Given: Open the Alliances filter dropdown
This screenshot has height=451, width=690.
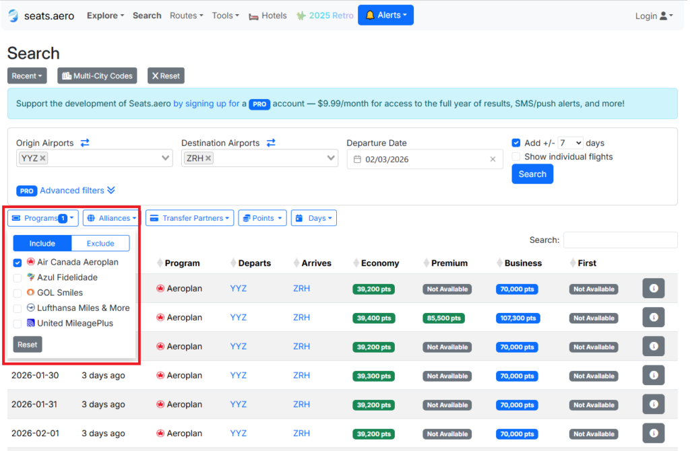Looking at the screenshot, I should pos(112,218).
